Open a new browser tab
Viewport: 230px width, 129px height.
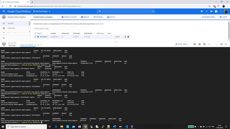pos(32,2)
